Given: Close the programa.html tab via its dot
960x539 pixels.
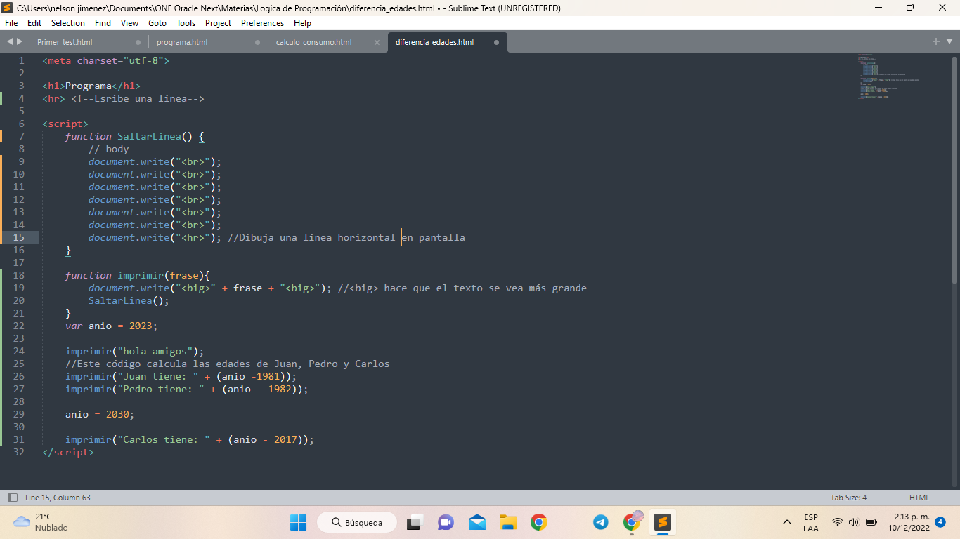Looking at the screenshot, I should coord(258,42).
